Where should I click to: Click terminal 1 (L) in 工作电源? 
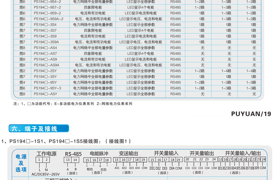pyautogui.click(x=40, y=160)
